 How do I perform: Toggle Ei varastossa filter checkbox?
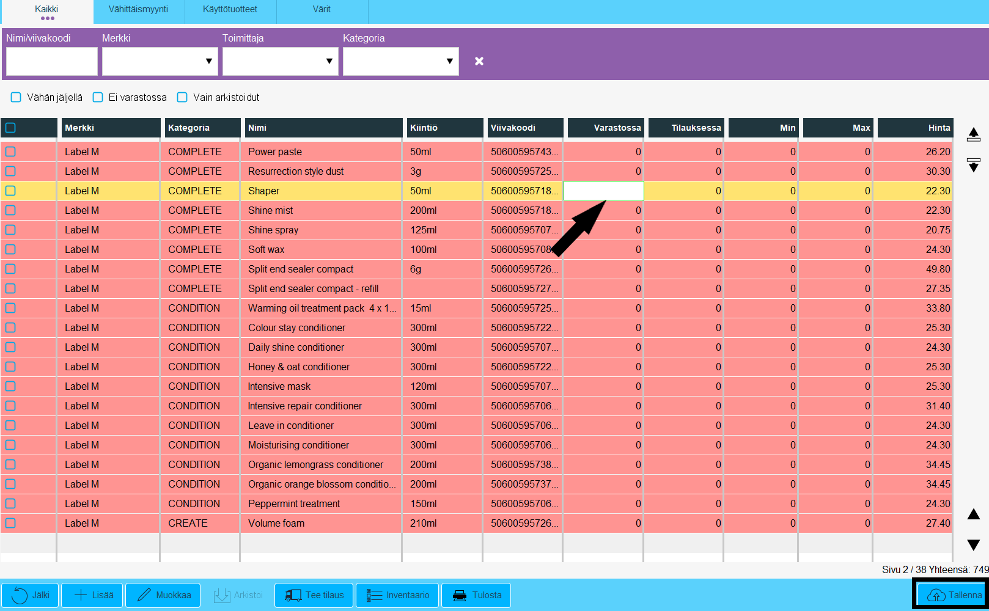coord(98,97)
